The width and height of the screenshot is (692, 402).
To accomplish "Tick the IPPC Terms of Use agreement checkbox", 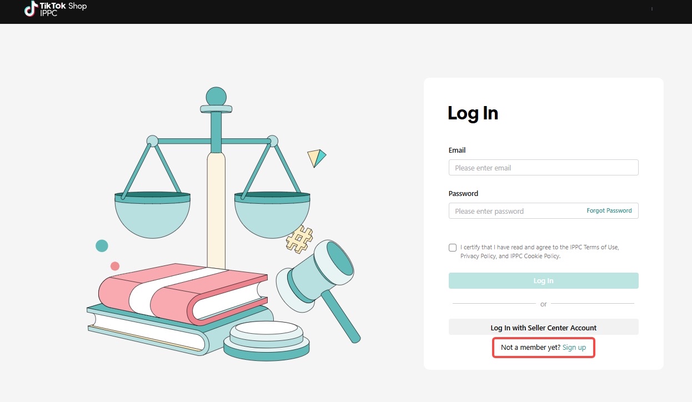I will (453, 248).
